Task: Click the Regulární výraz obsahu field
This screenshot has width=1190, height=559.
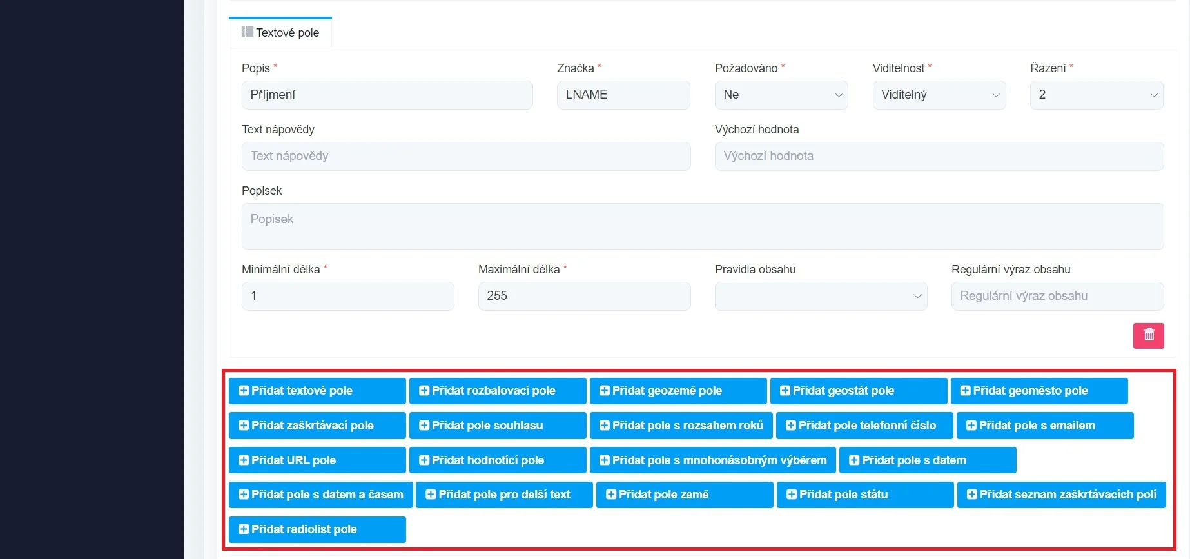Action: (1057, 296)
